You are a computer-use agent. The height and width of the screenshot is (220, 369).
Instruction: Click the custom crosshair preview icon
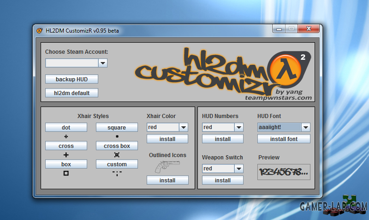pos(117,173)
